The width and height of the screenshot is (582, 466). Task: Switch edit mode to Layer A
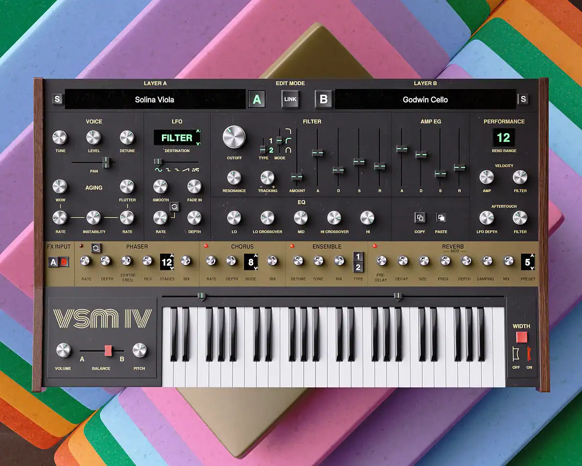(x=257, y=99)
